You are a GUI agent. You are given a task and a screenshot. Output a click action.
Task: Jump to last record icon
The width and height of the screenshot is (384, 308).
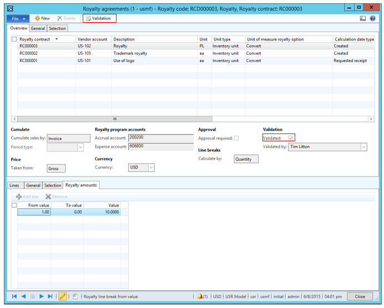(50, 296)
